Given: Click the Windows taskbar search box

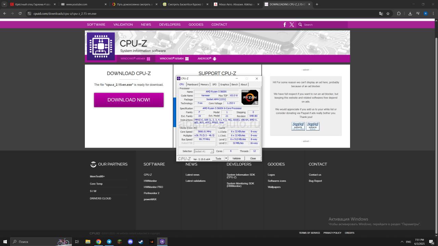Looking at the screenshot, I should click(41, 242).
